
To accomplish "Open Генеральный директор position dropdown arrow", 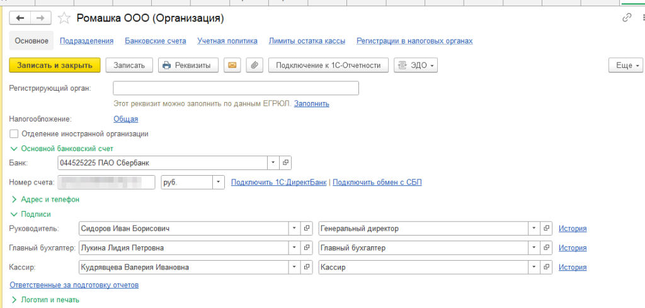I will (x=534, y=229).
